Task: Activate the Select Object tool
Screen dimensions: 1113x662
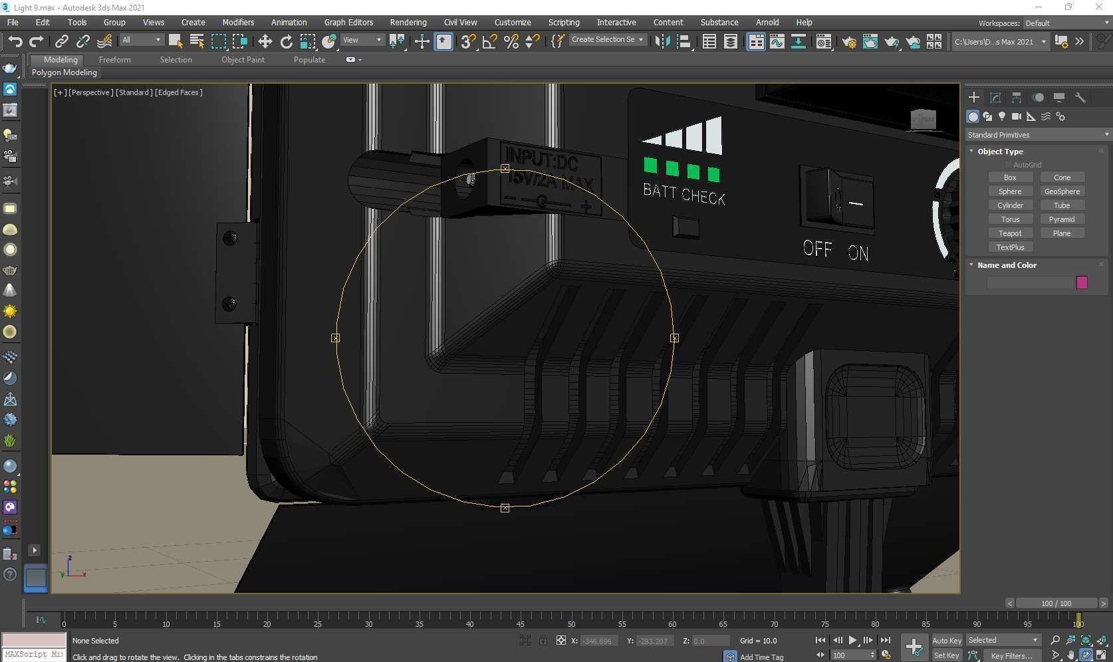Action: point(176,41)
